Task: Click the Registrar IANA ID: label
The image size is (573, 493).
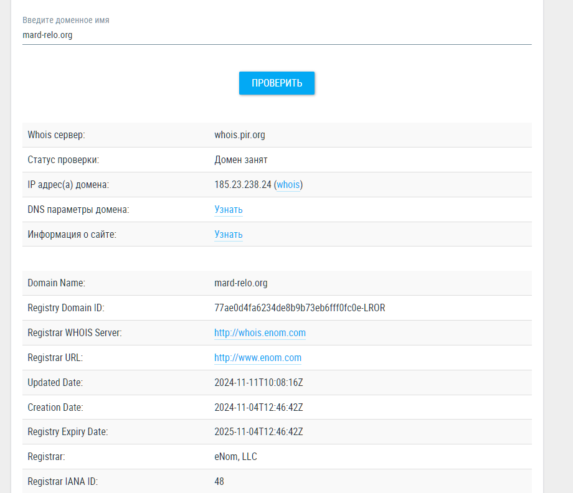Action: tap(62, 481)
